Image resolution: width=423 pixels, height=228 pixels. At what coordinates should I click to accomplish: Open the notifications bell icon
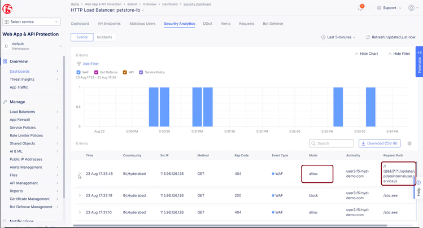click(x=360, y=8)
